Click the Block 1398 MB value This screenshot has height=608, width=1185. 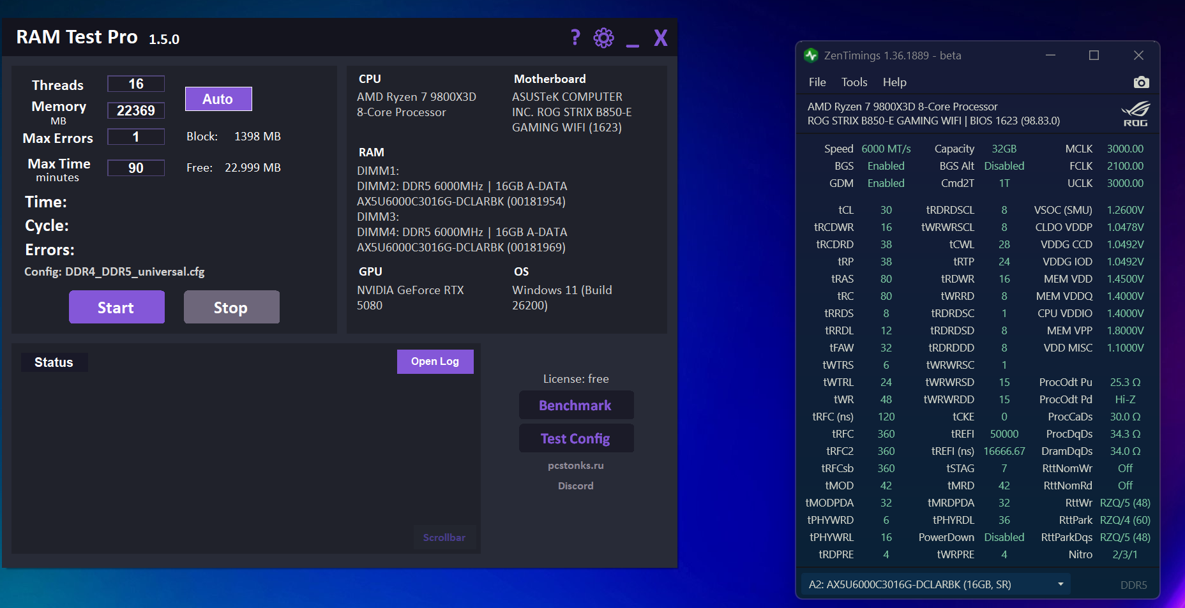[257, 137]
